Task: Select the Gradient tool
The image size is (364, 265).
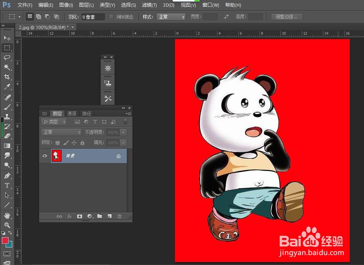Action: 7,146
